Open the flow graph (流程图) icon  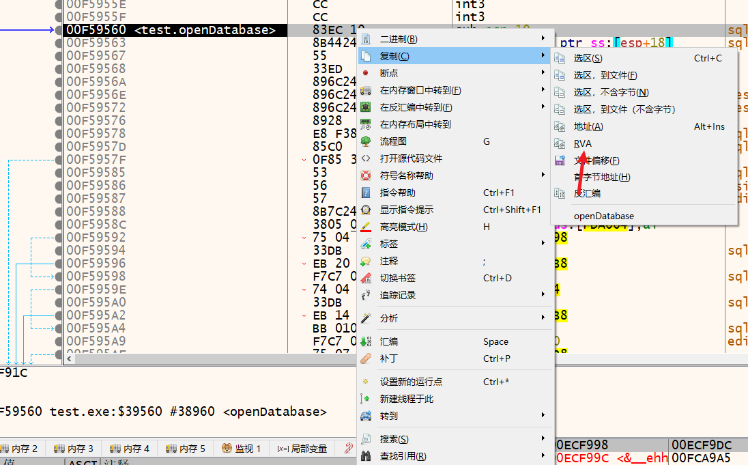[366, 141]
